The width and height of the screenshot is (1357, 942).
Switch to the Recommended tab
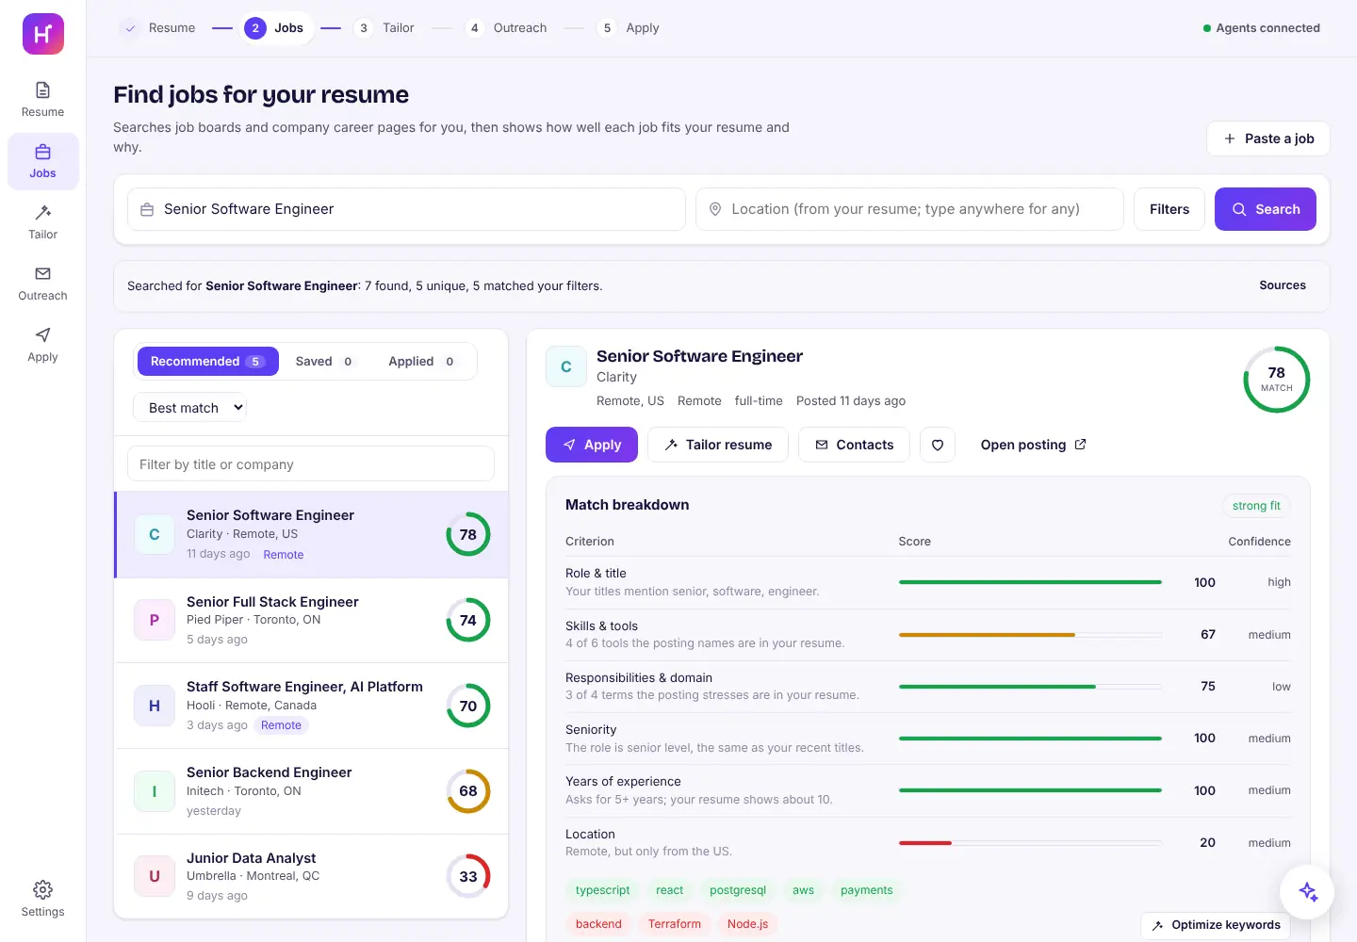(208, 362)
